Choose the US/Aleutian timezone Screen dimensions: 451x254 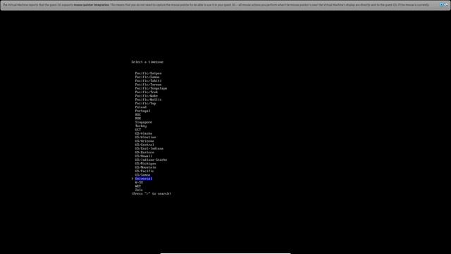(x=145, y=138)
